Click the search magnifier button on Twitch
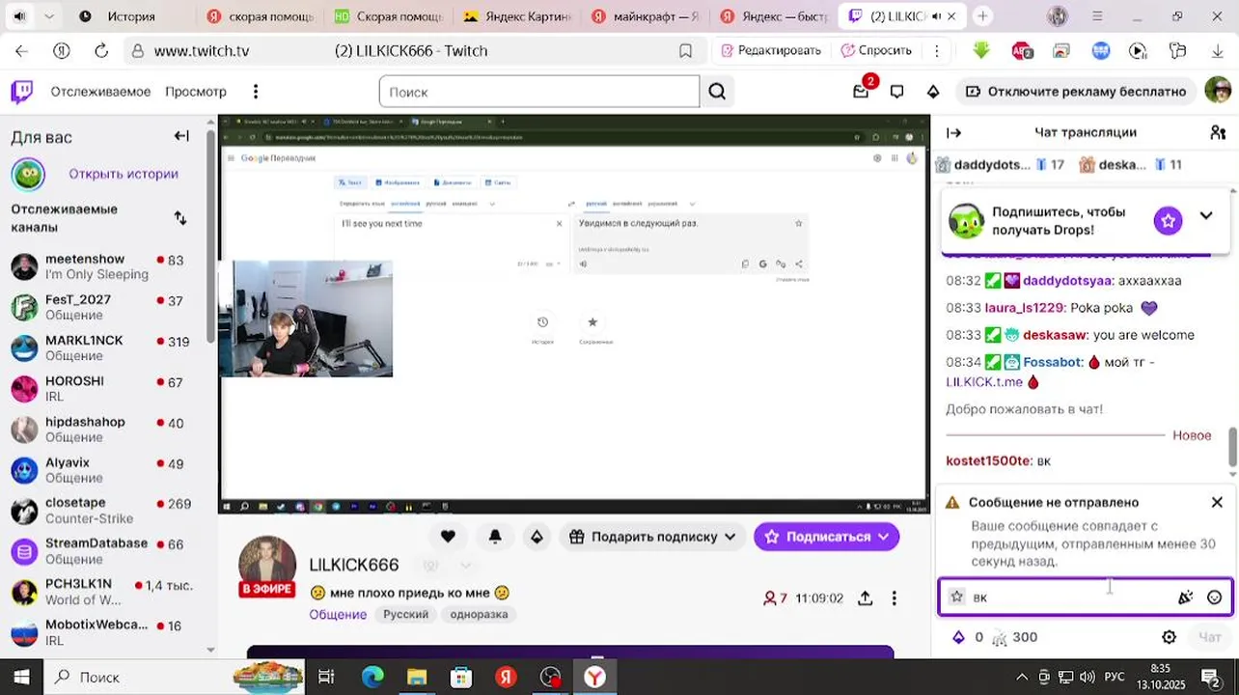 [717, 92]
